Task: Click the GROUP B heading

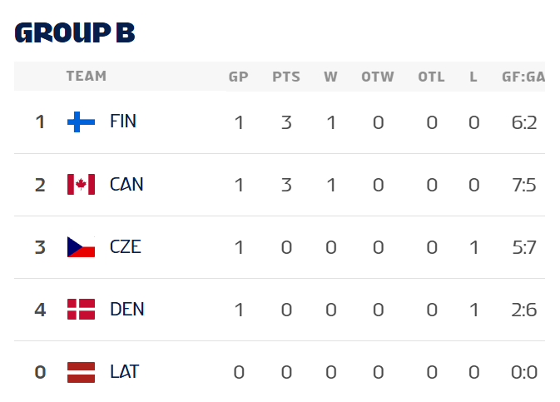Action: (x=75, y=32)
